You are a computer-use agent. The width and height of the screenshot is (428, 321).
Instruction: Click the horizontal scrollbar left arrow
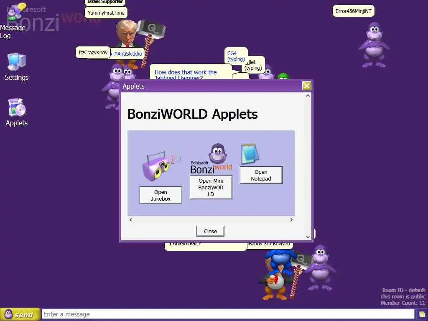(x=131, y=219)
